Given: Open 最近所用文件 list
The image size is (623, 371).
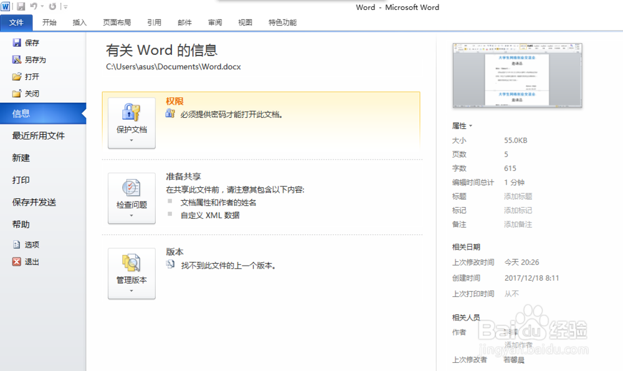Looking at the screenshot, I should pos(39,135).
